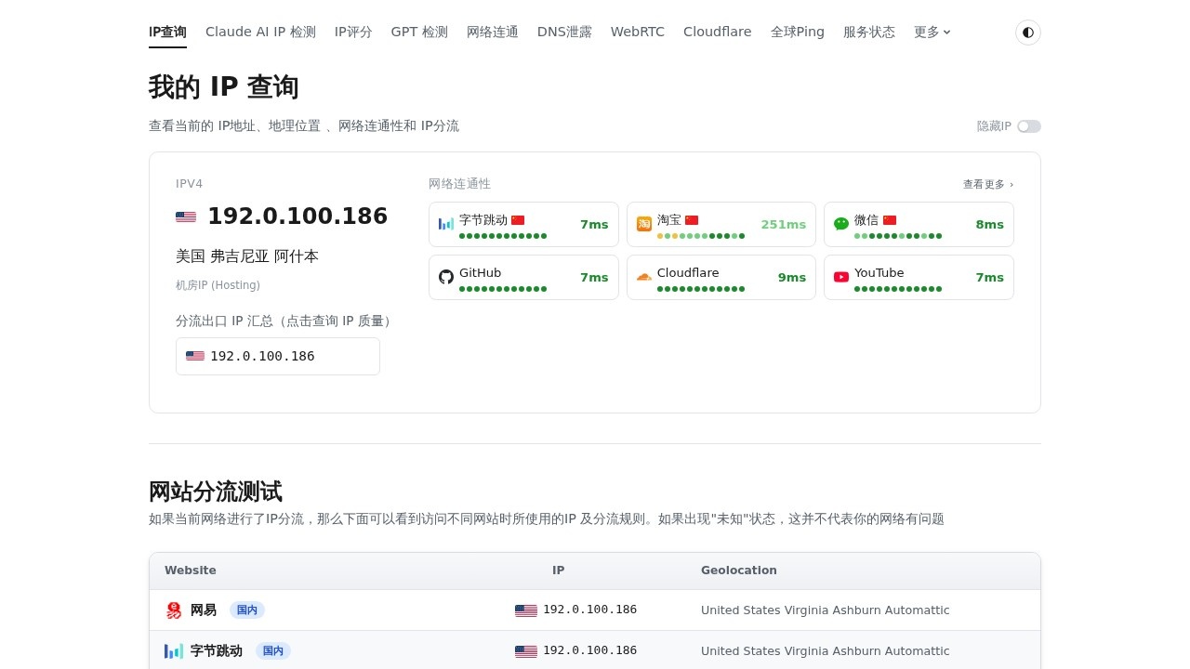Click the large 192.0.100.186 IPv4 address
Image resolution: width=1190 pixels, height=669 pixels.
click(x=297, y=216)
